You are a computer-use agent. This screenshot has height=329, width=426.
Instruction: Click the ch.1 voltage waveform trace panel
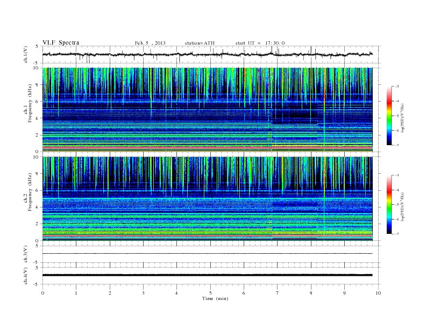211,54
